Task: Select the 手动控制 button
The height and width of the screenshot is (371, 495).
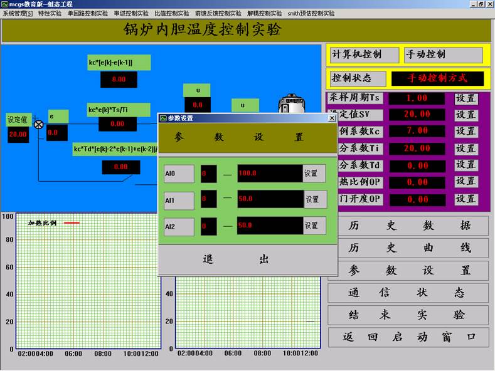Action: pyautogui.click(x=444, y=55)
